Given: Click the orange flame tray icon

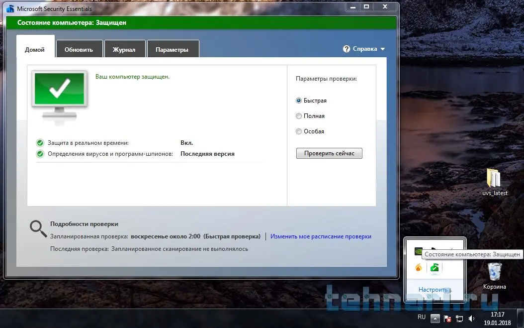Looking at the screenshot, I should 419,267.
